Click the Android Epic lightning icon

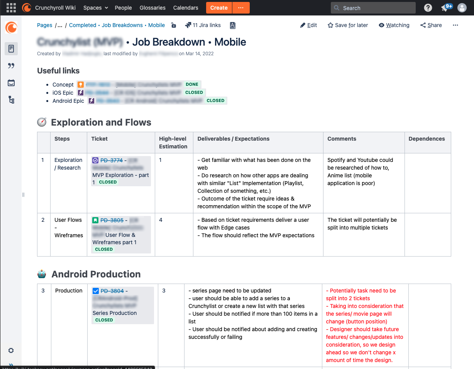91,100
